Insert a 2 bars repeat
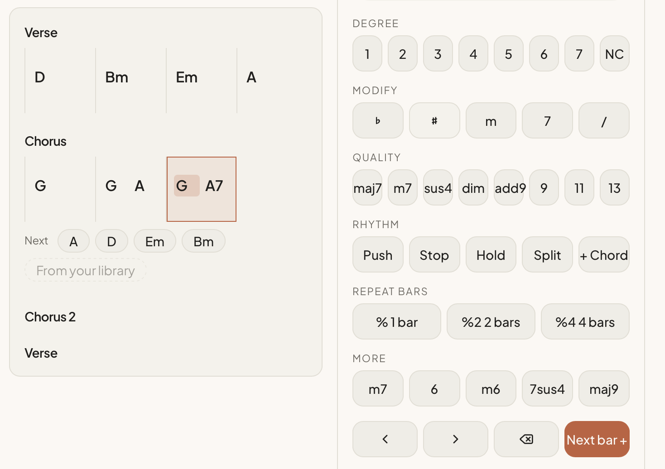The image size is (665, 469). [x=491, y=321]
